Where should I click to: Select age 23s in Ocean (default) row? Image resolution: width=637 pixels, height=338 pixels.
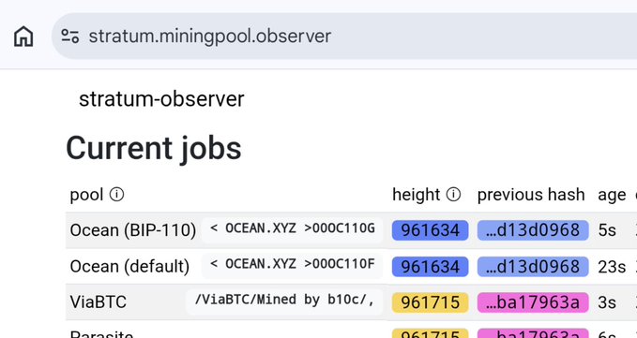[x=612, y=267]
